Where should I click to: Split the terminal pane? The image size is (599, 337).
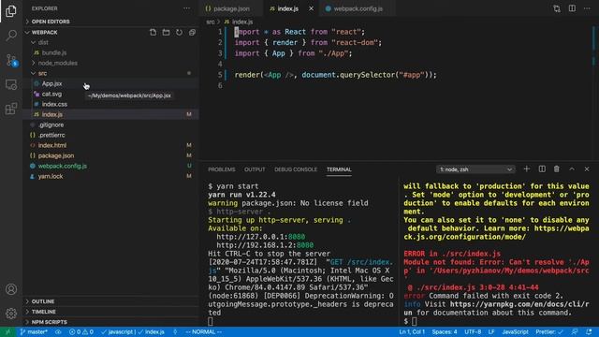(x=542, y=168)
